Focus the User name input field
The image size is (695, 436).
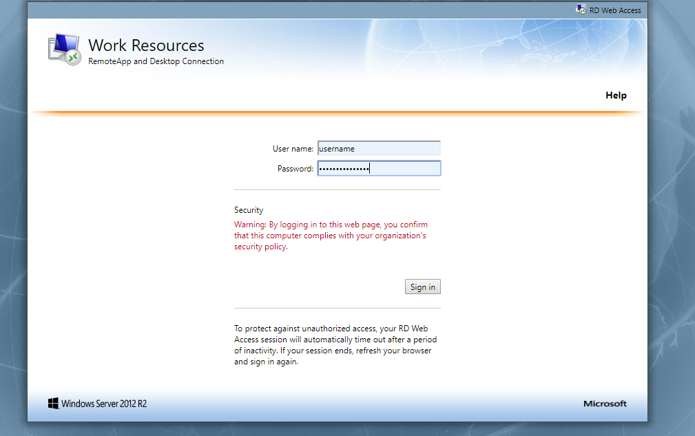click(x=379, y=149)
